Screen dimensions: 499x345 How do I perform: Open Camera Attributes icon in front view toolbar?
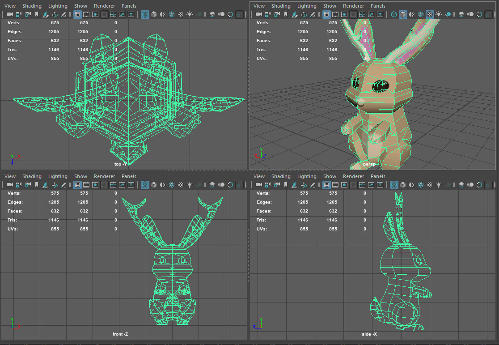(x=28, y=185)
